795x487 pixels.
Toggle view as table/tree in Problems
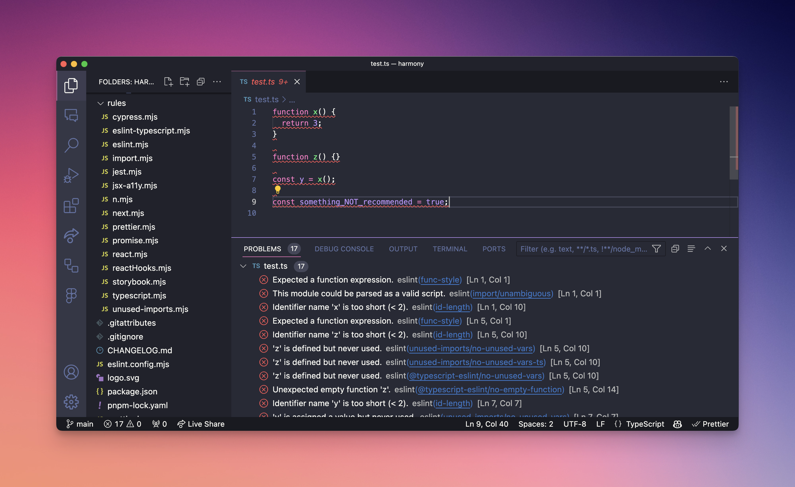pos(691,249)
